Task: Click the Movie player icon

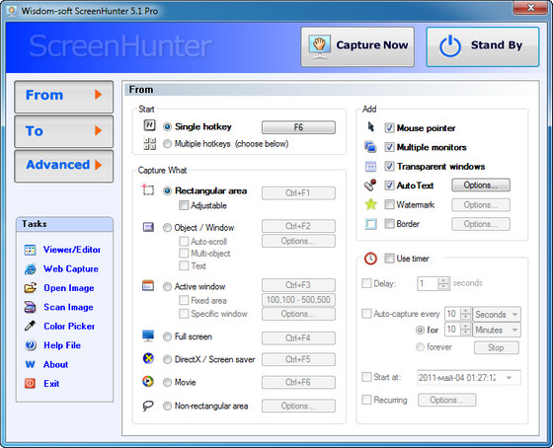Action: (148, 381)
